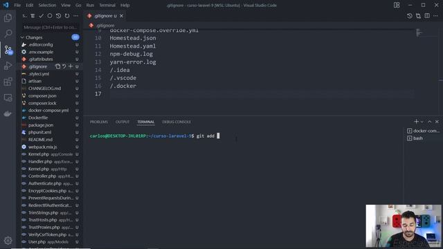
Task: Open webpack.mix.js in changes list
Action: (42, 147)
